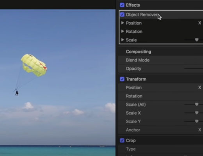The image size is (203, 156).
Task: Click the Scale Y slider handle
Action: (197, 121)
